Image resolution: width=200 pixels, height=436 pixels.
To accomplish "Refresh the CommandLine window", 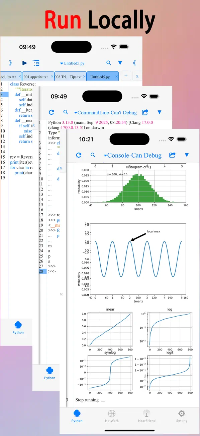I will coord(51,112).
